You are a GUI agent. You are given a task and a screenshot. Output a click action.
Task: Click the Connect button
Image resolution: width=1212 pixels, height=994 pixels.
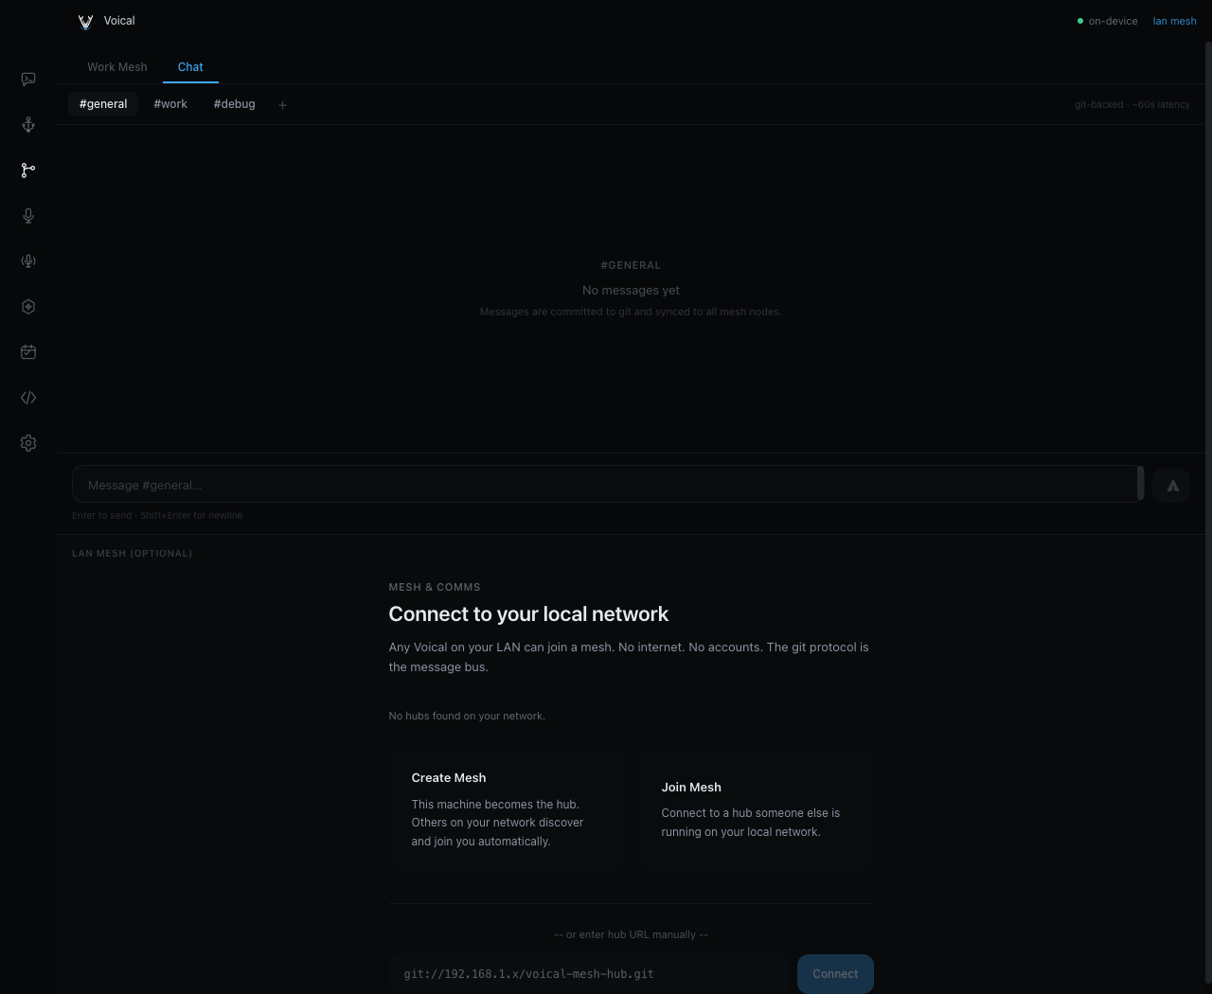(x=835, y=974)
